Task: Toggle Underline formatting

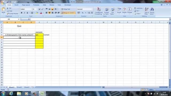Action: coord(27,13)
